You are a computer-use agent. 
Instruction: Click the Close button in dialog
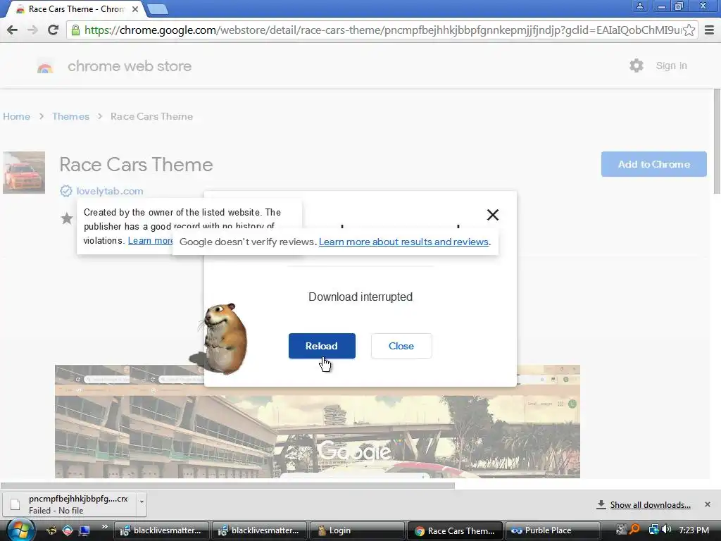point(401,346)
